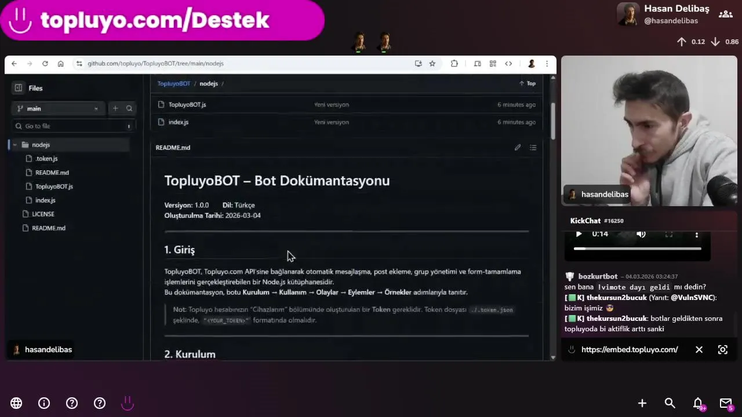Open TopluyoBOT.js in the file tree
Screen dimensions: 742x417
pyautogui.click(x=54, y=186)
